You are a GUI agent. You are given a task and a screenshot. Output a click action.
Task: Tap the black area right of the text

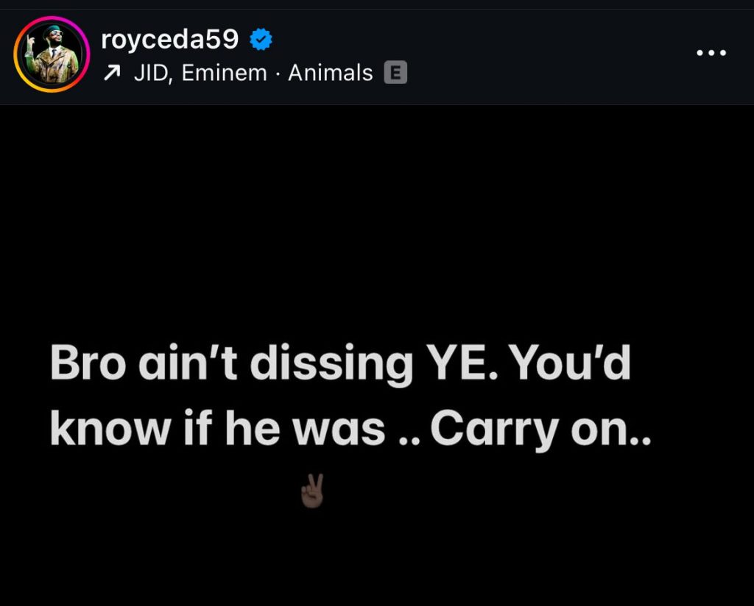(x=700, y=397)
